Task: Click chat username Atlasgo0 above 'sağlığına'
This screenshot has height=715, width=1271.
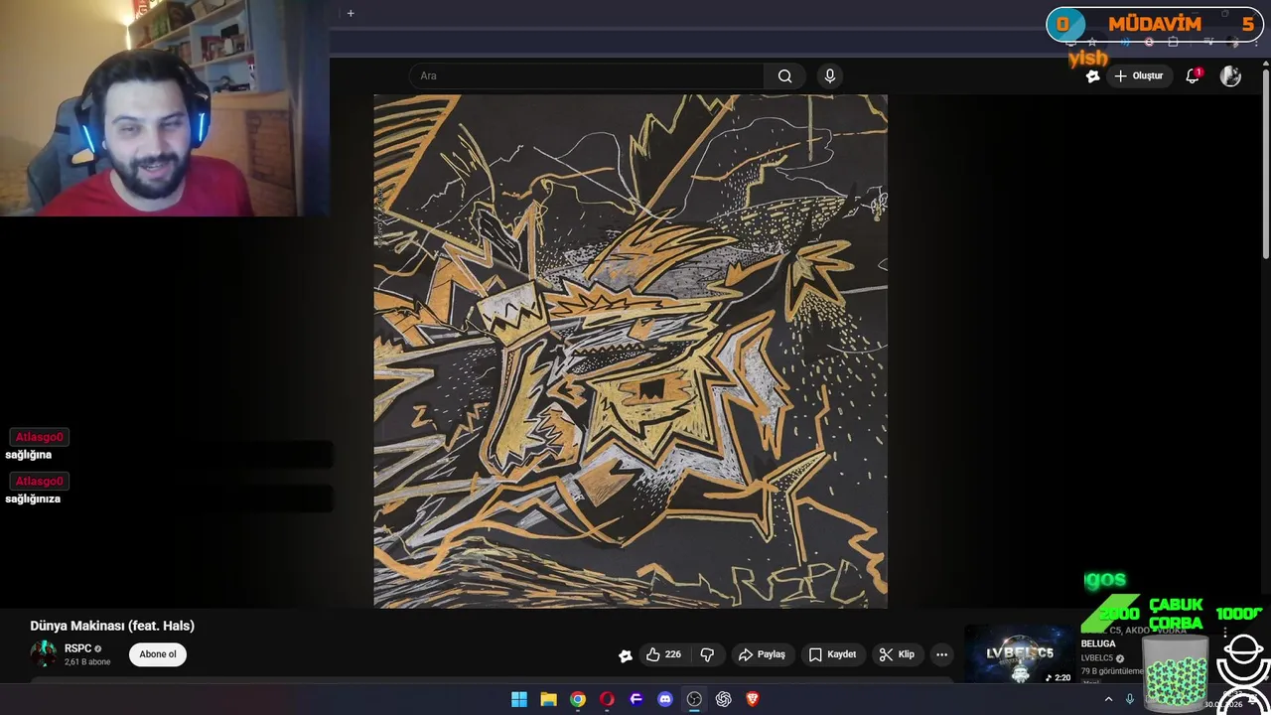Action: click(x=39, y=437)
